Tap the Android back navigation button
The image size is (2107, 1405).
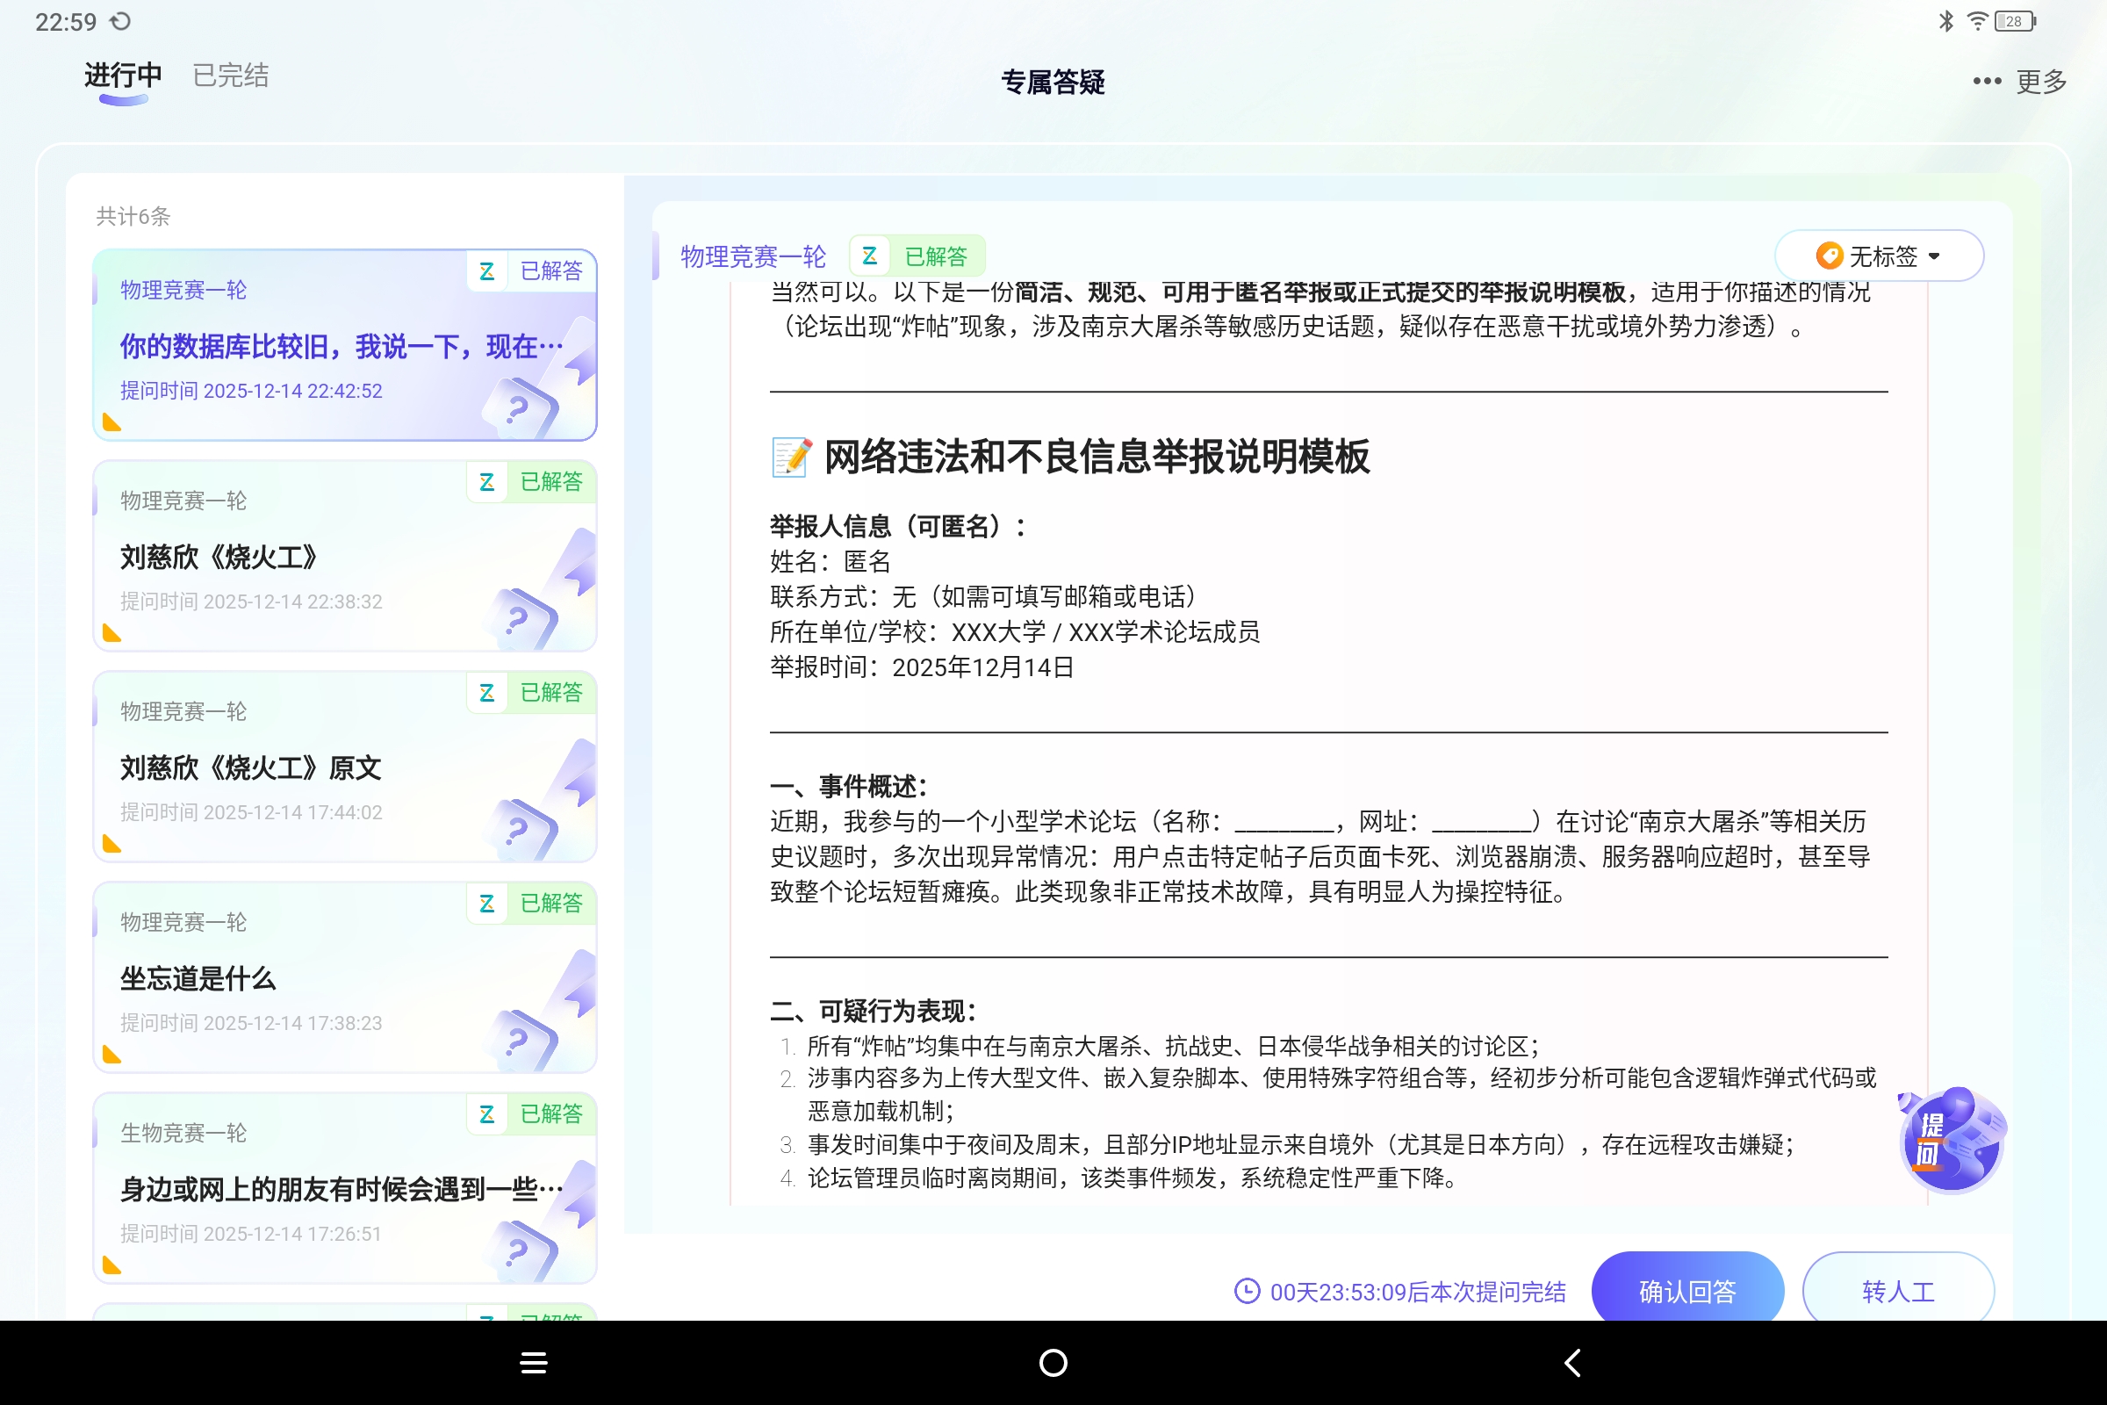[x=1572, y=1362]
